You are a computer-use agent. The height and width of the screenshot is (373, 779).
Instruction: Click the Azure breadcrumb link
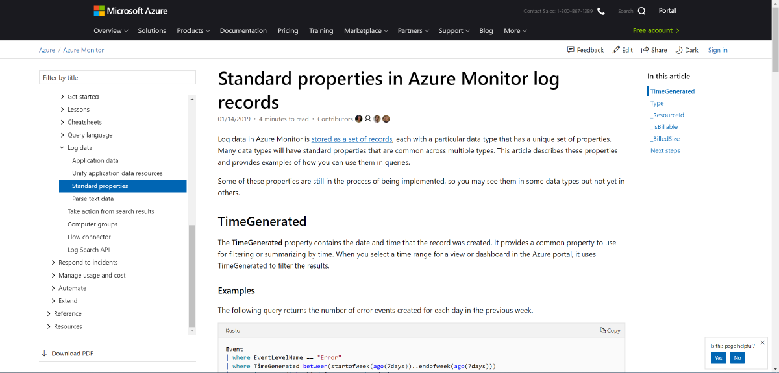47,50
